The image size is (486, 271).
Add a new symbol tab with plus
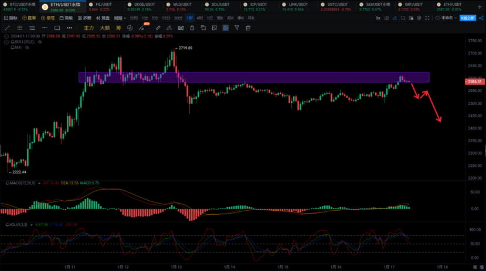[x=480, y=6]
